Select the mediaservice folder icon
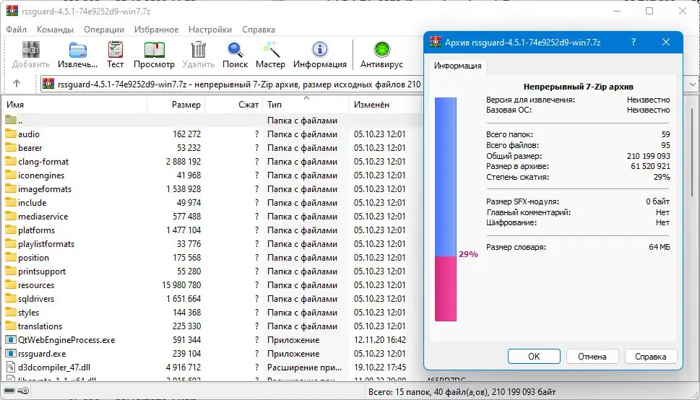 pyautogui.click(x=11, y=217)
